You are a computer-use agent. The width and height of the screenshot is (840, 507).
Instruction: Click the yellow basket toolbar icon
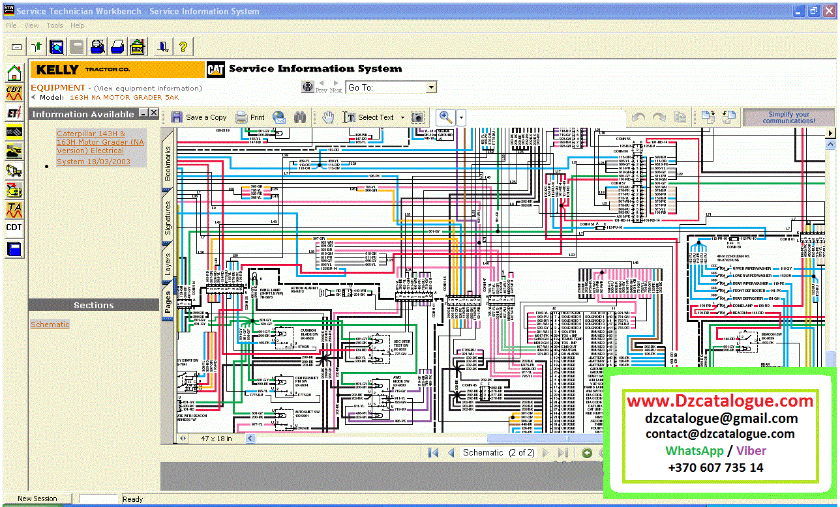tap(137, 46)
